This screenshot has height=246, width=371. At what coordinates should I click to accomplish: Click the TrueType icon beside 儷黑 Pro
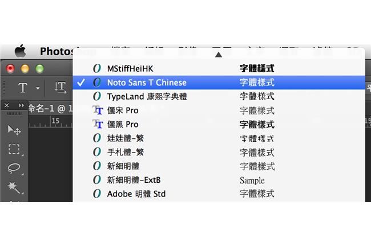click(x=98, y=124)
